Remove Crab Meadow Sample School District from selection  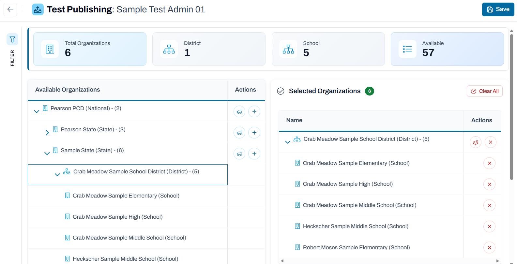491,142
